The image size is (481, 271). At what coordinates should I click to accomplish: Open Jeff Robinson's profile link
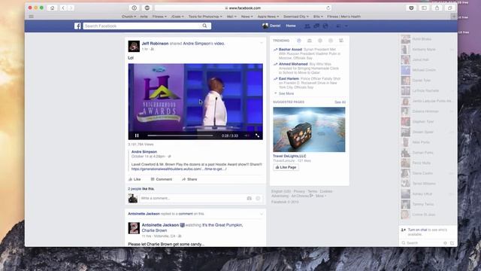(x=155, y=44)
